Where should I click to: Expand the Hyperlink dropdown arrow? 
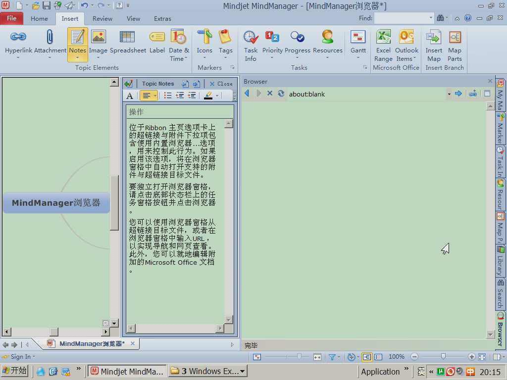coord(18,58)
